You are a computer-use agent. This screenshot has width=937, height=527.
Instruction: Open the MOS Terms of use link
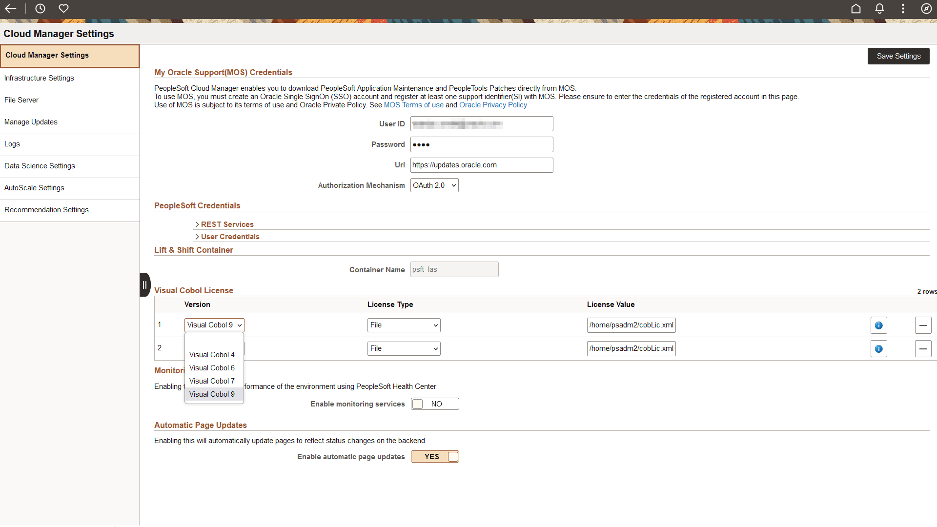click(x=413, y=104)
